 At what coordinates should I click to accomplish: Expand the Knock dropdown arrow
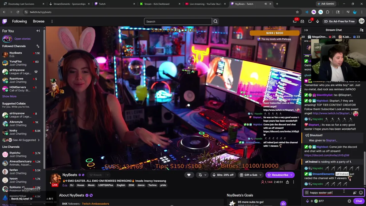coord(108,175)
